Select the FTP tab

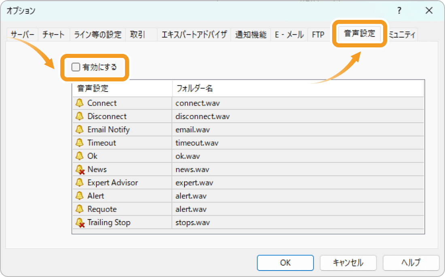(x=318, y=35)
